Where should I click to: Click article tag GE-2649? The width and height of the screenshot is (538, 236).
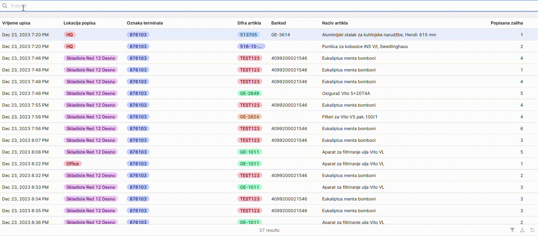[249, 93]
